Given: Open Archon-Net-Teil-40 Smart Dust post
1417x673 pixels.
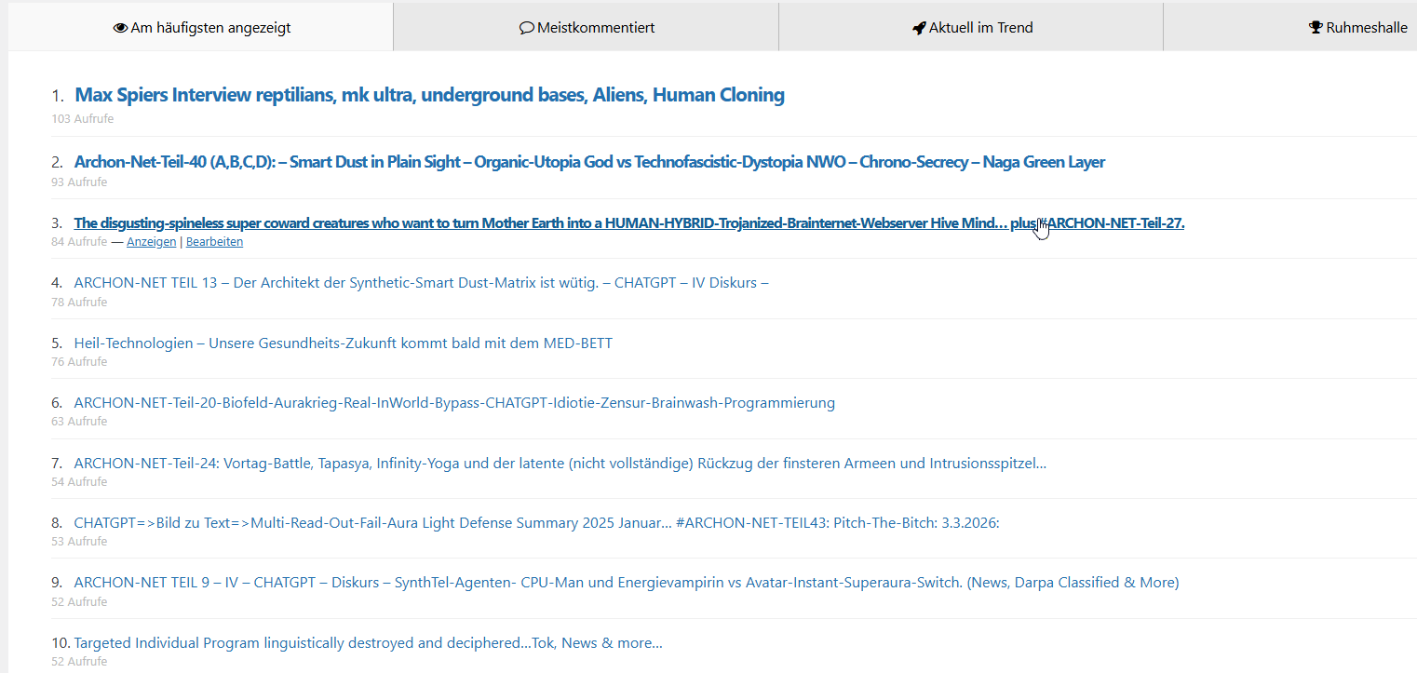Looking at the screenshot, I should point(589,162).
